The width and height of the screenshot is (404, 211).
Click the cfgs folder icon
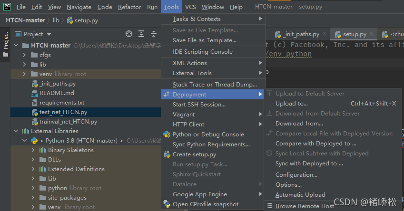tap(34, 55)
